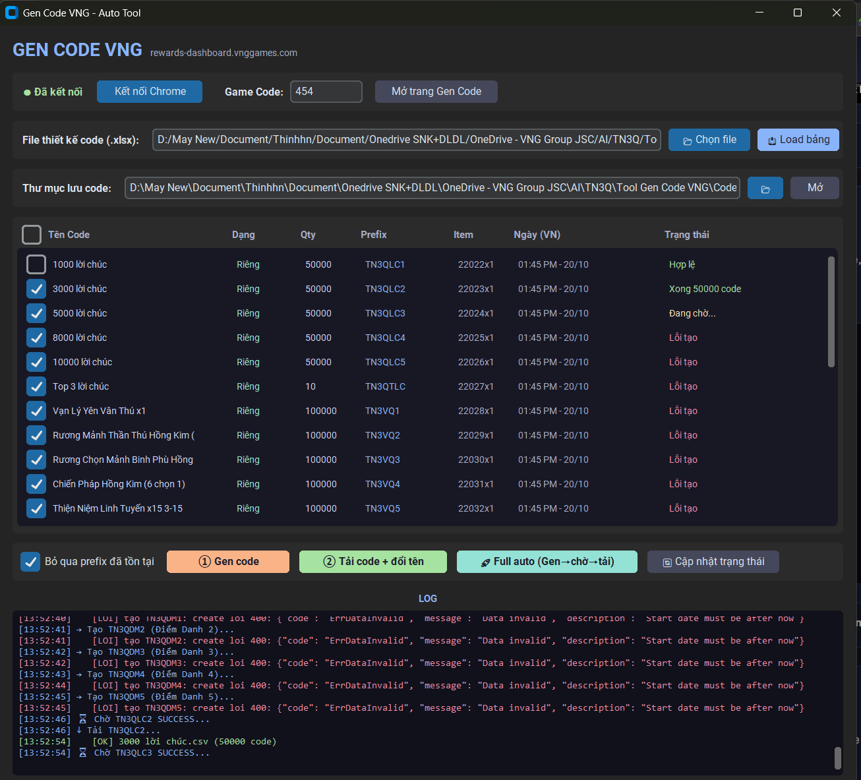Click the rewards-dashboard.vnggames.com text
The width and height of the screenshot is (861, 780).
pyautogui.click(x=223, y=53)
